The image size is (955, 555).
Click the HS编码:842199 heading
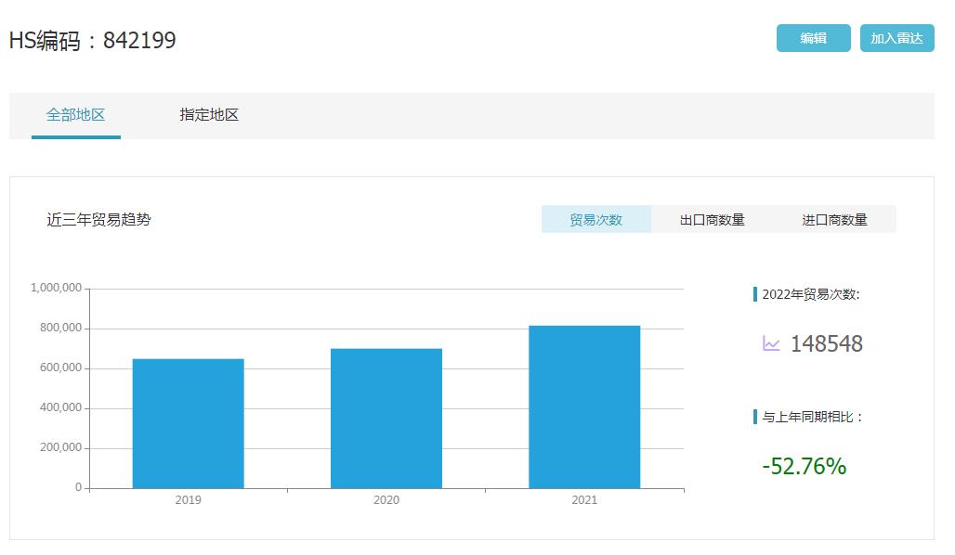point(92,41)
